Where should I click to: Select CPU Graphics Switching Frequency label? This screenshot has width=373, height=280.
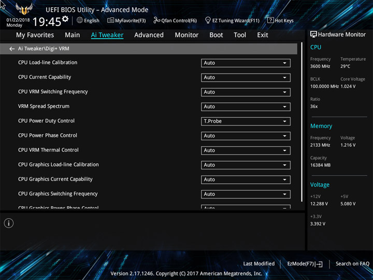58,194
